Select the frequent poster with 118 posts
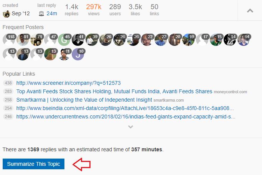This screenshot has height=175, width=262. pyautogui.click(x=9, y=40)
